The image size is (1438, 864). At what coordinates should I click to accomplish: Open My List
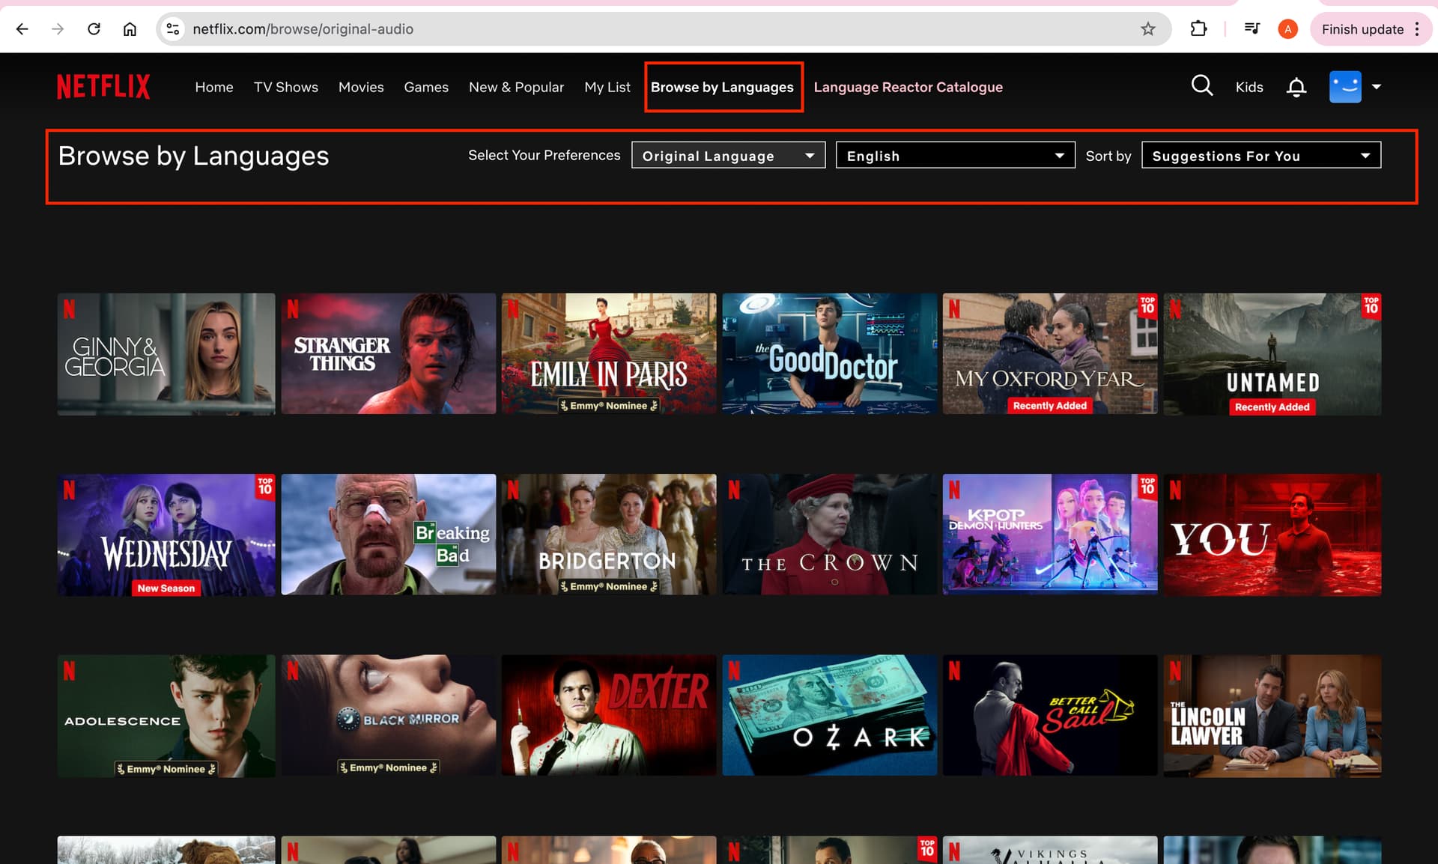tap(607, 87)
